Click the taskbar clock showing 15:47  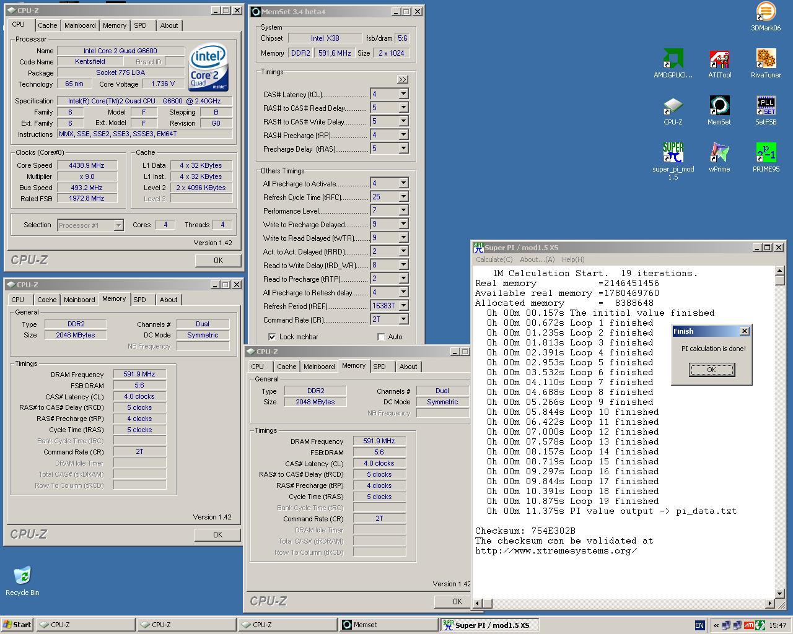click(x=778, y=625)
